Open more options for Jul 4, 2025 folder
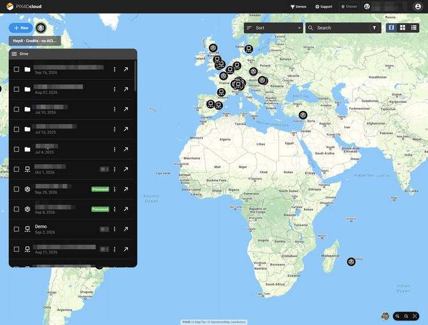428x325 pixels. coord(114,149)
